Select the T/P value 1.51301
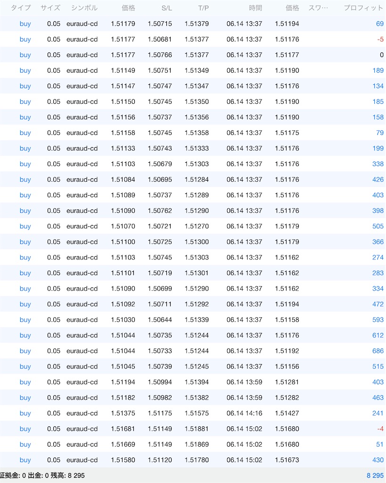 197,273
